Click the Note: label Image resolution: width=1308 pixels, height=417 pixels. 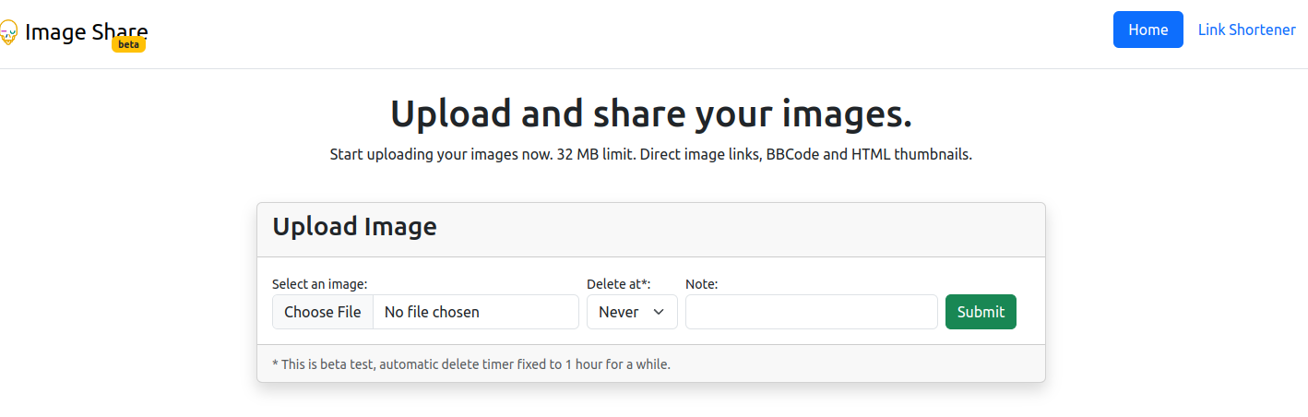click(702, 284)
